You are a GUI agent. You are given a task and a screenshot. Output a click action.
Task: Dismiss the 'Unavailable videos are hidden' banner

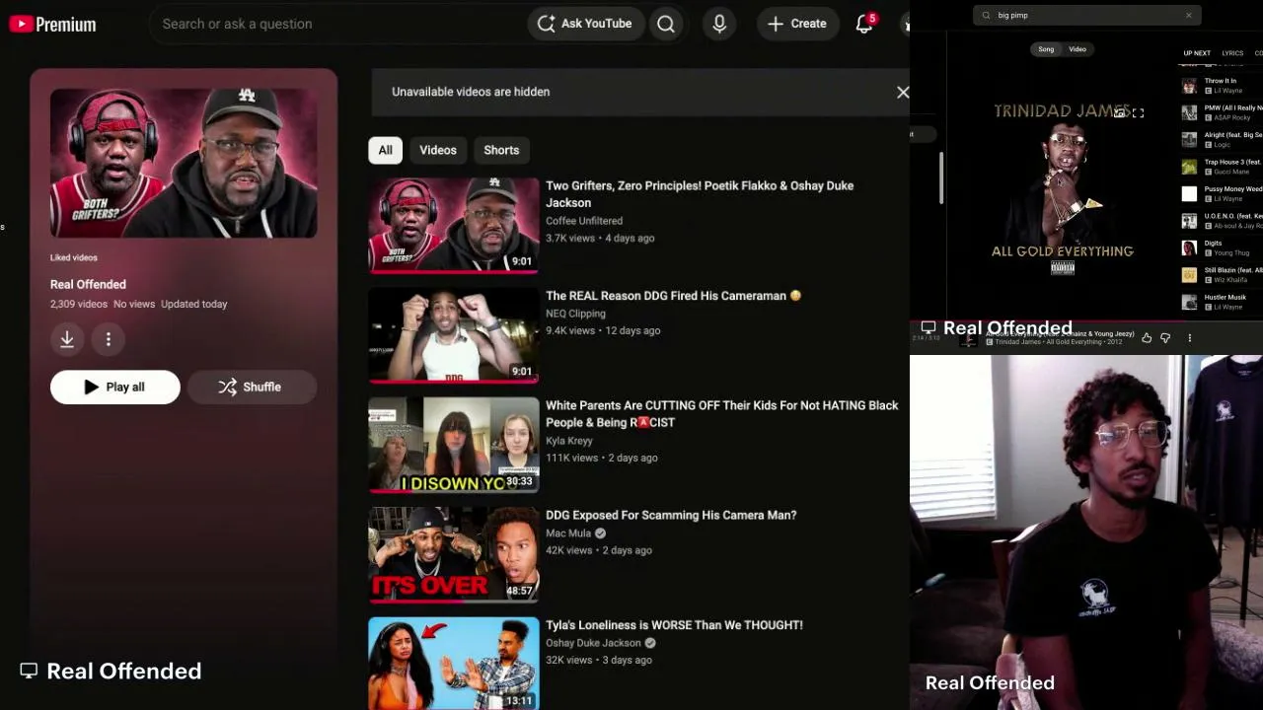(x=902, y=92)
